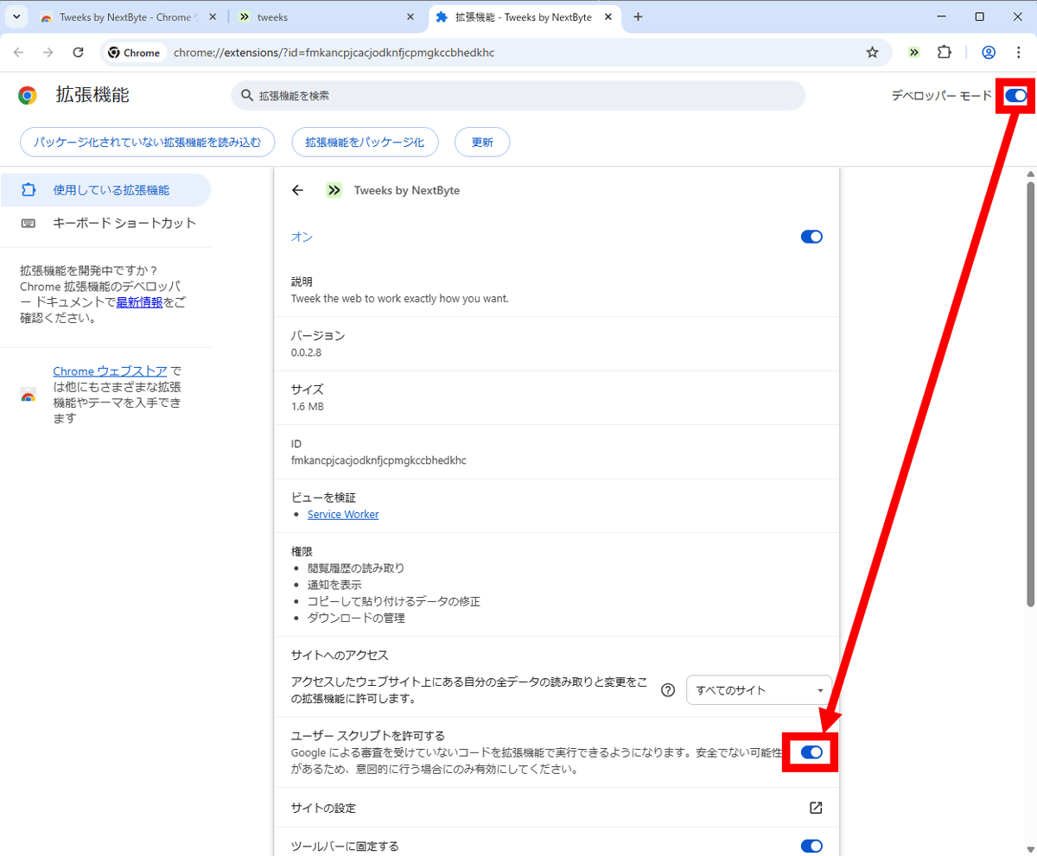Disable the extension using the オン toggle
The height and width of the screenshot is (856, 1037).
(811, 237)
